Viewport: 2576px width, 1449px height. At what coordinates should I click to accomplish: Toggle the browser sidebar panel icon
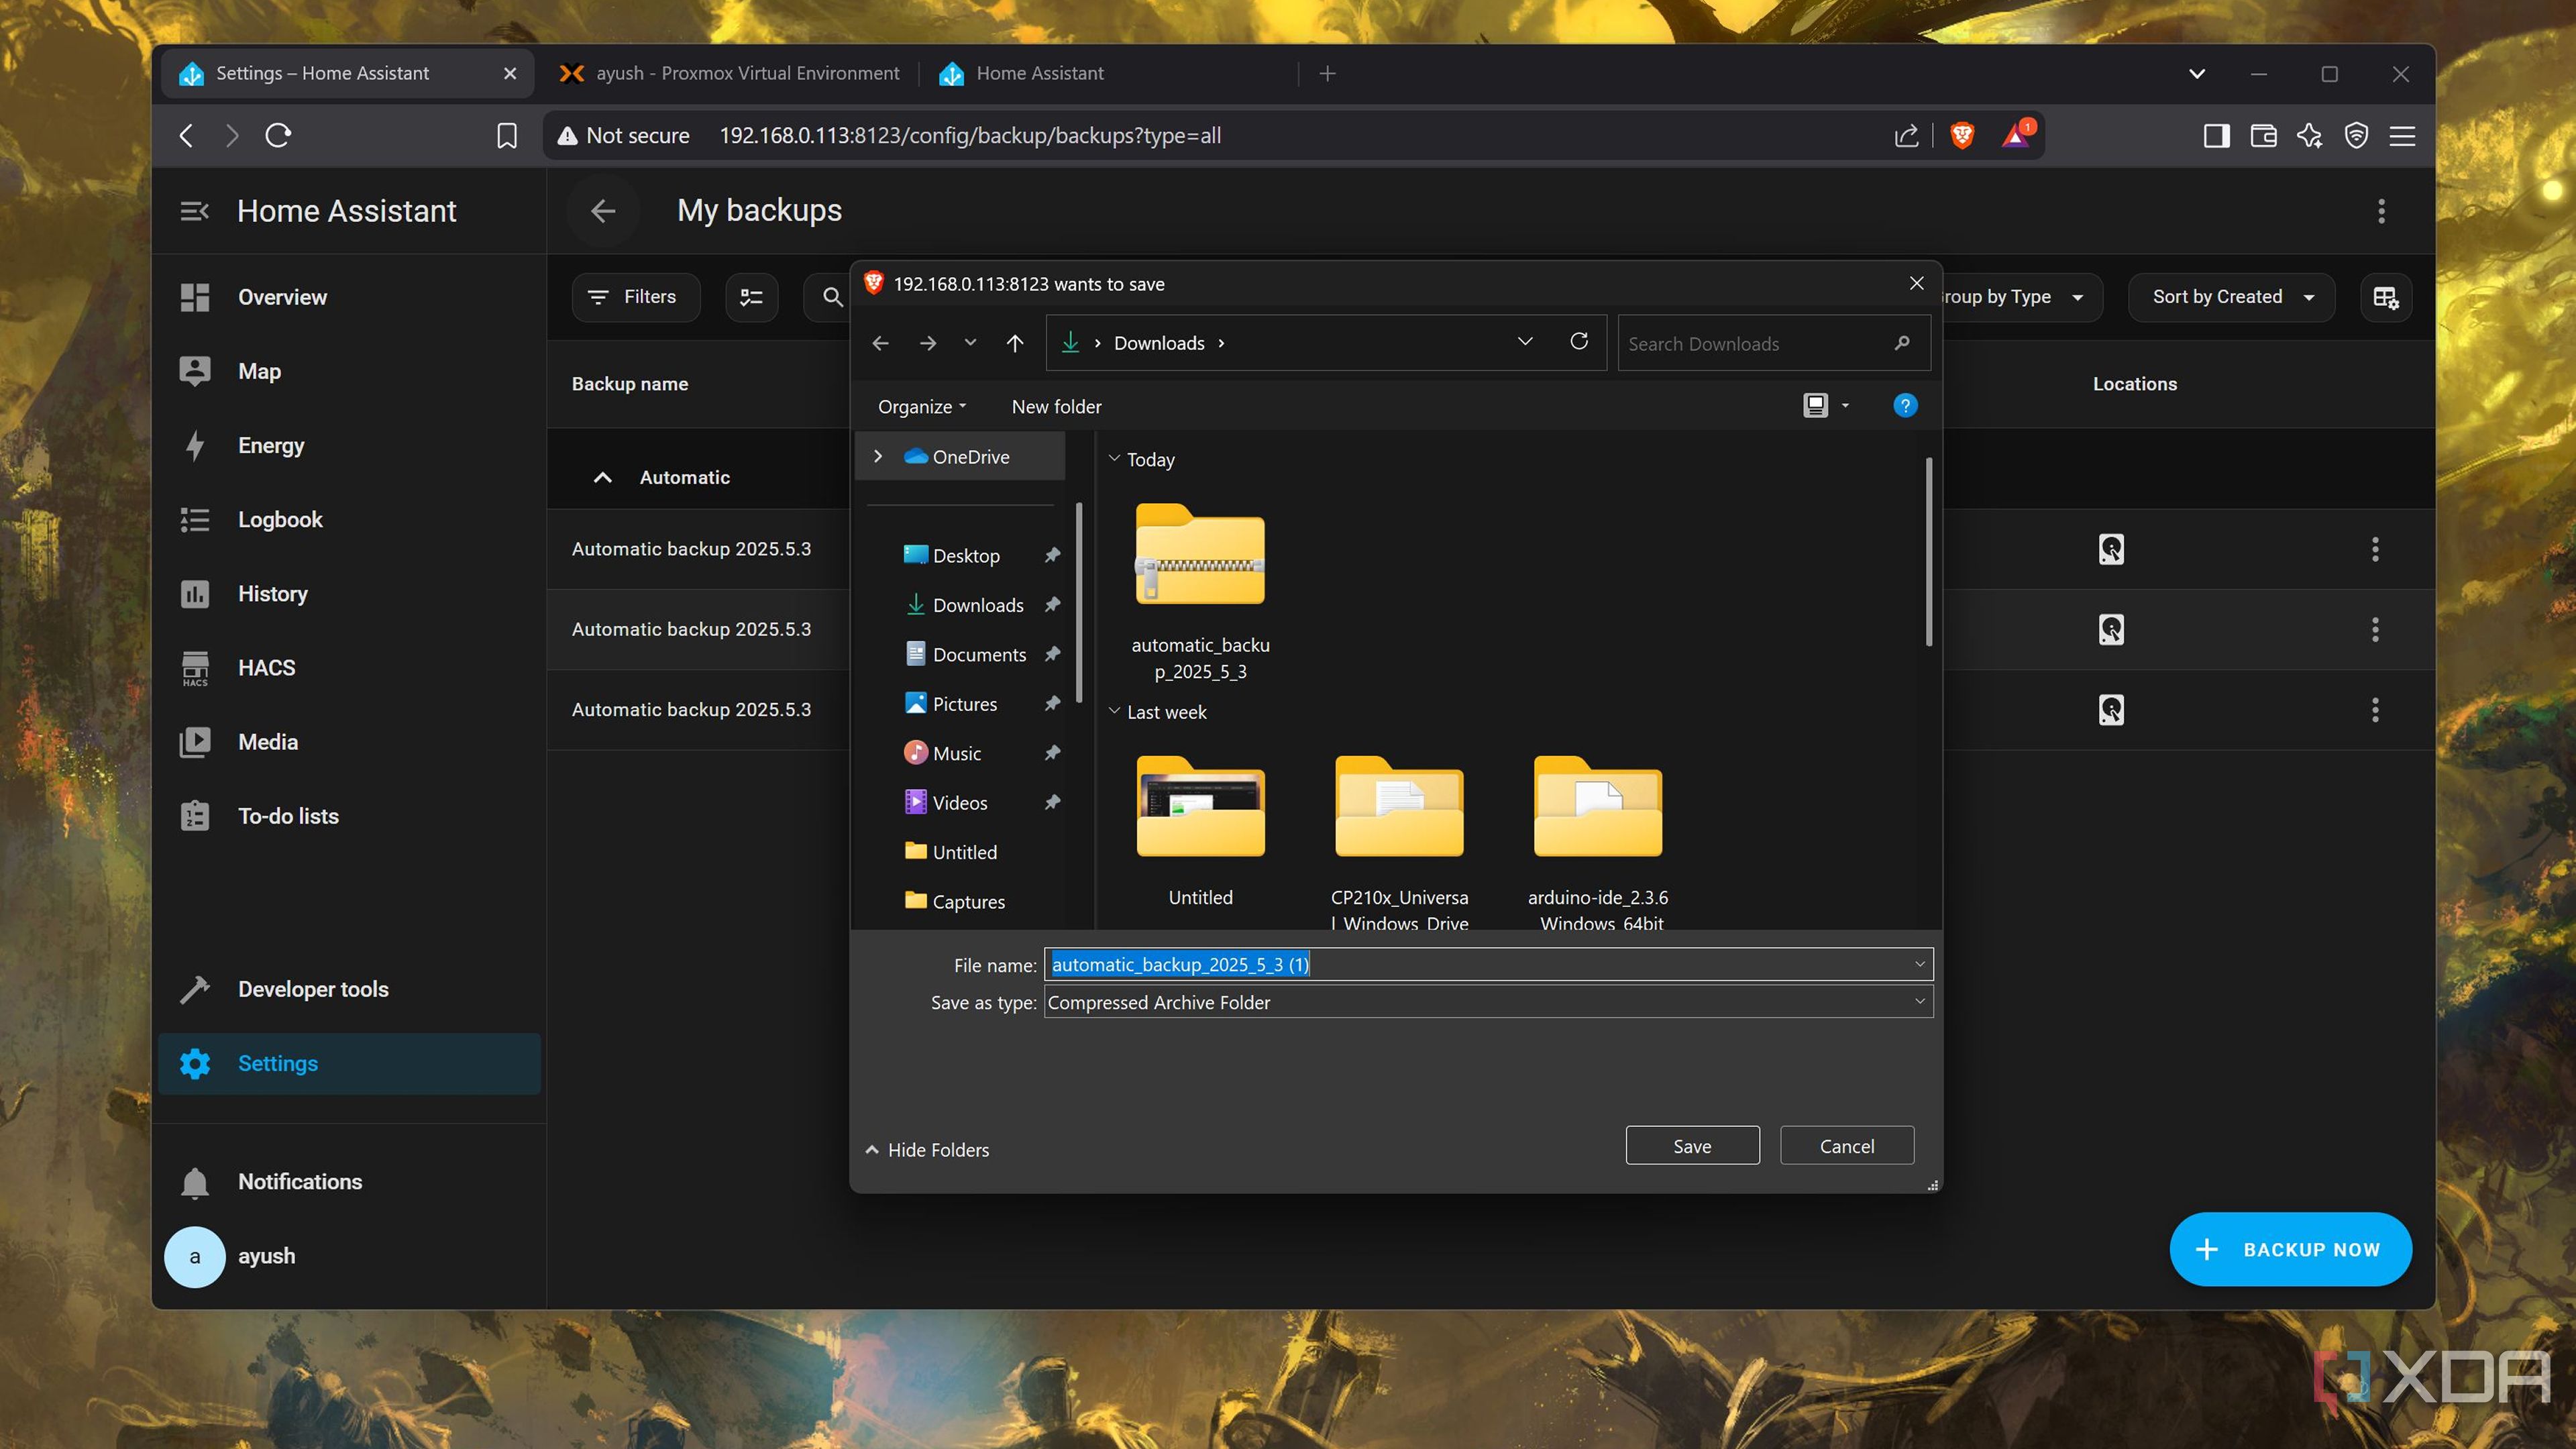click(2216, 136)
